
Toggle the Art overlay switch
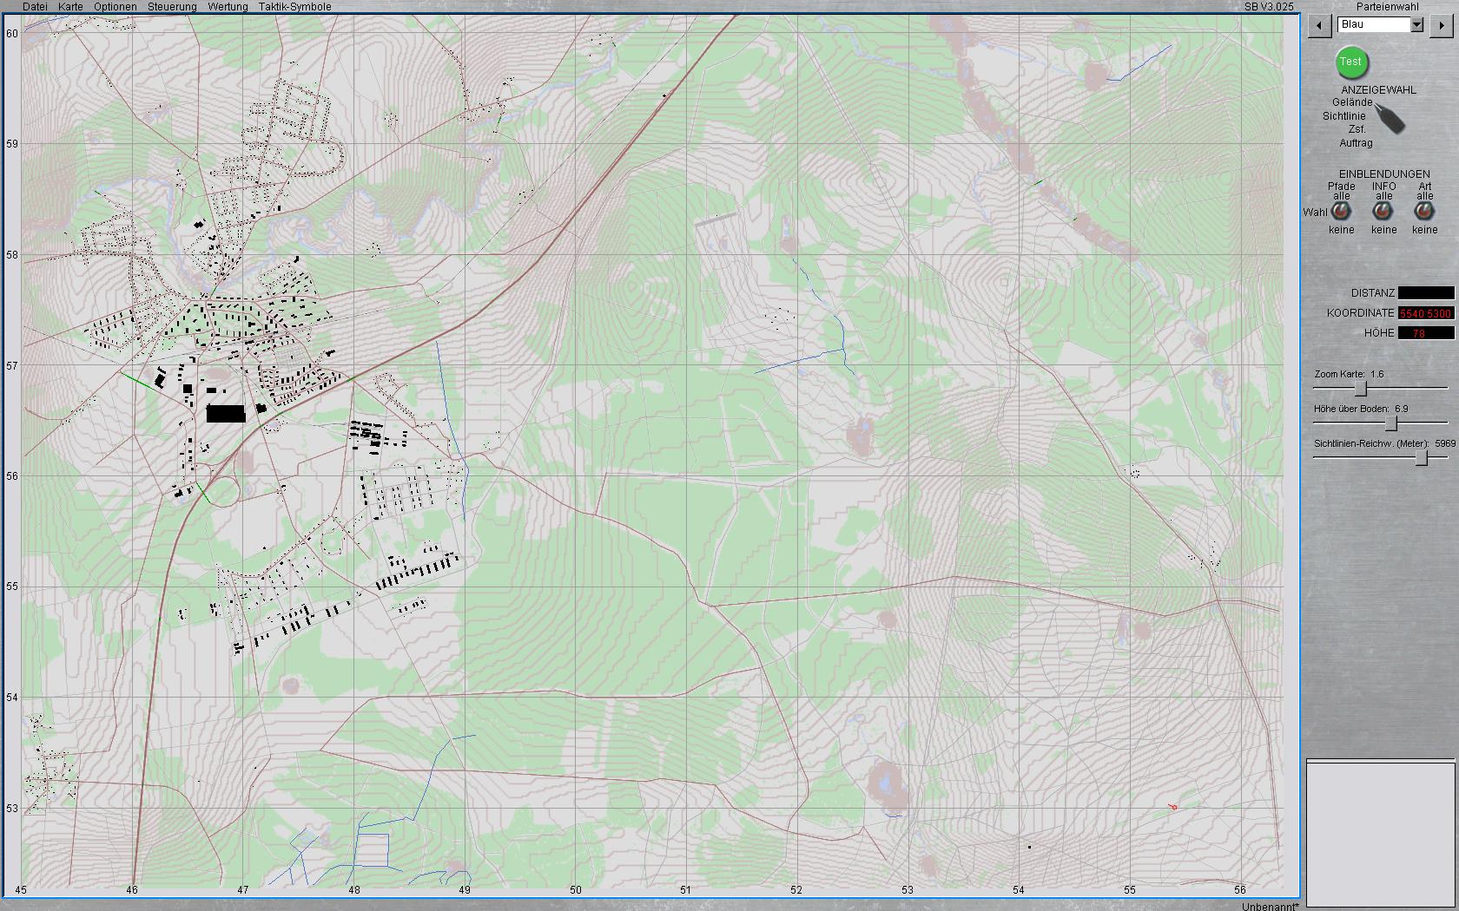(x=1424, y=212)
